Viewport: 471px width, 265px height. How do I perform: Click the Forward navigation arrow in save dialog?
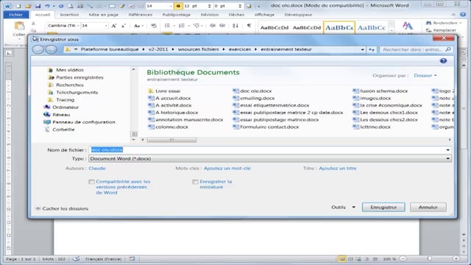(51, 49)
